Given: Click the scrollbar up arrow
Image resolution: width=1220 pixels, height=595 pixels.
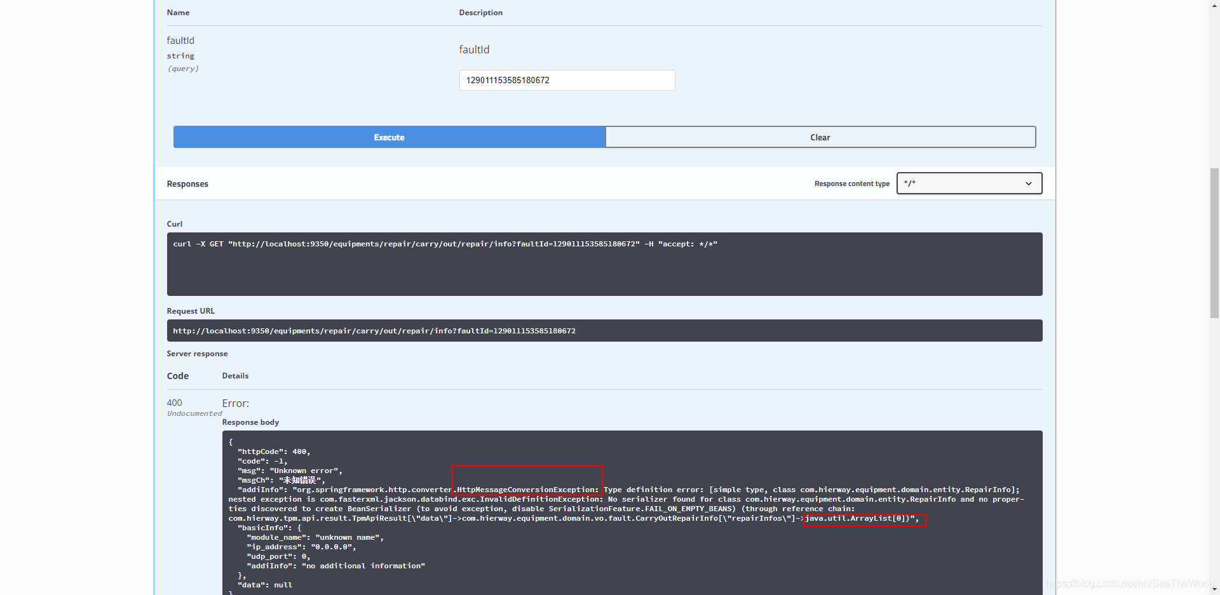Looking at the screenshot, I should (x=1214, y=5).
